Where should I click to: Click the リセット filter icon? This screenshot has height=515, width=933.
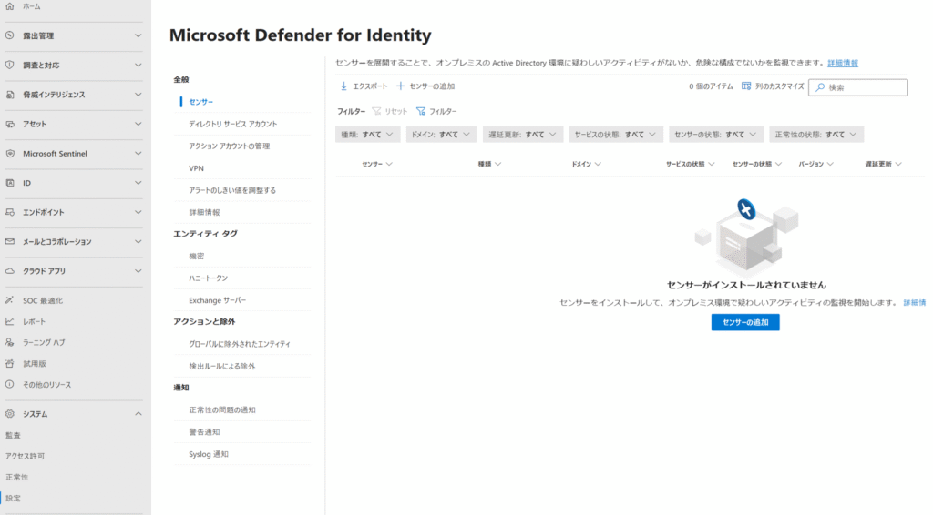[376, 111]
